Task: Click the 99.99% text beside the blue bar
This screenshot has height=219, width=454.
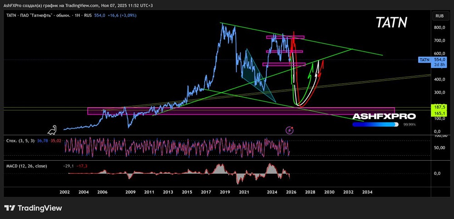Action: click(409, 124)
